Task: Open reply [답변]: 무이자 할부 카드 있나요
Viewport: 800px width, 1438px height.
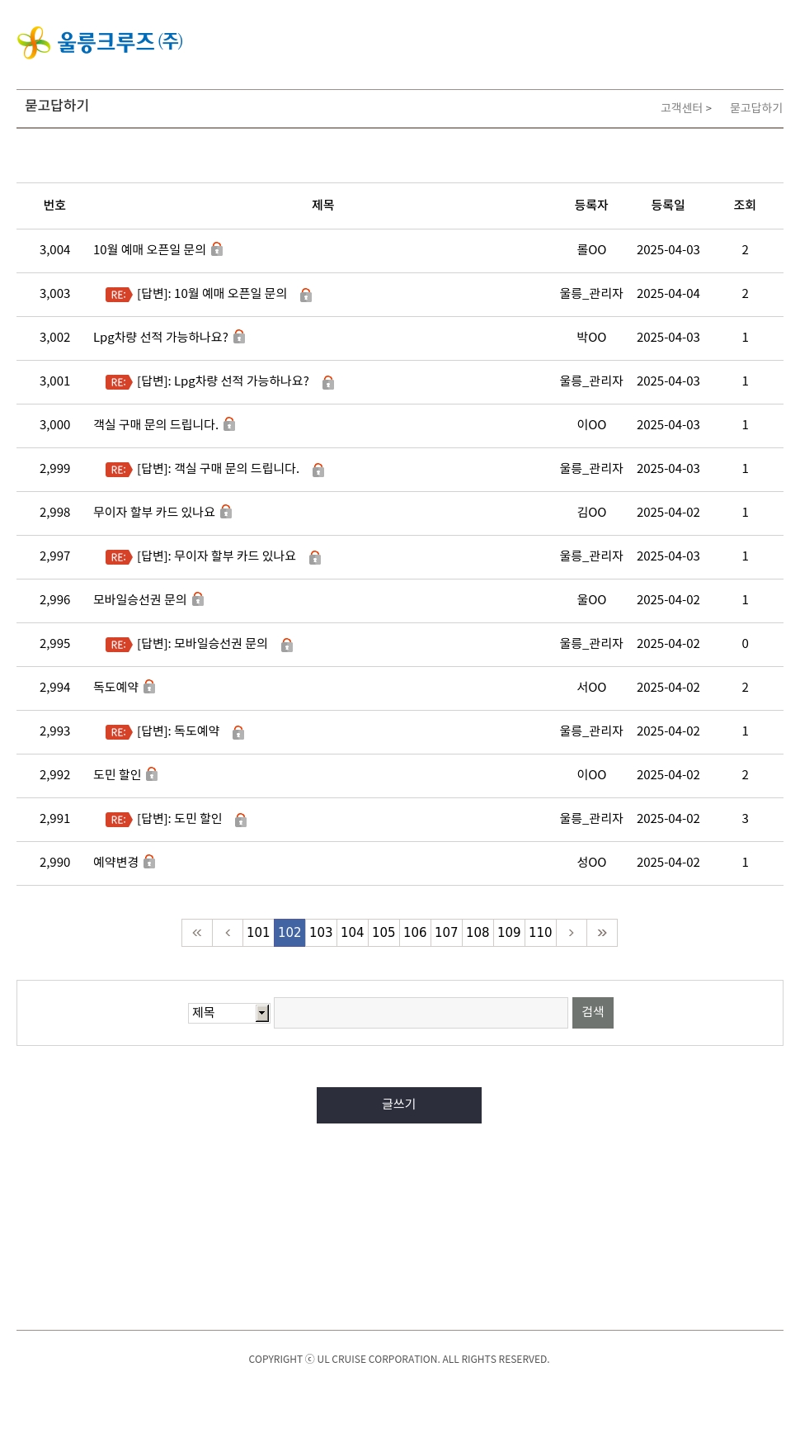Action: tap(216, 556)
